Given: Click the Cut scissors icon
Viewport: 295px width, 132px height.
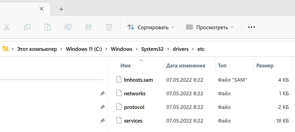Looking at the screenshot, I should (7, 27).
